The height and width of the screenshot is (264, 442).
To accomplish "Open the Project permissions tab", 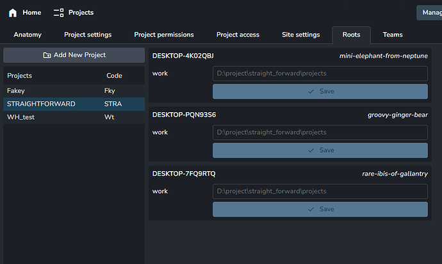I will (x=164, y=35).
